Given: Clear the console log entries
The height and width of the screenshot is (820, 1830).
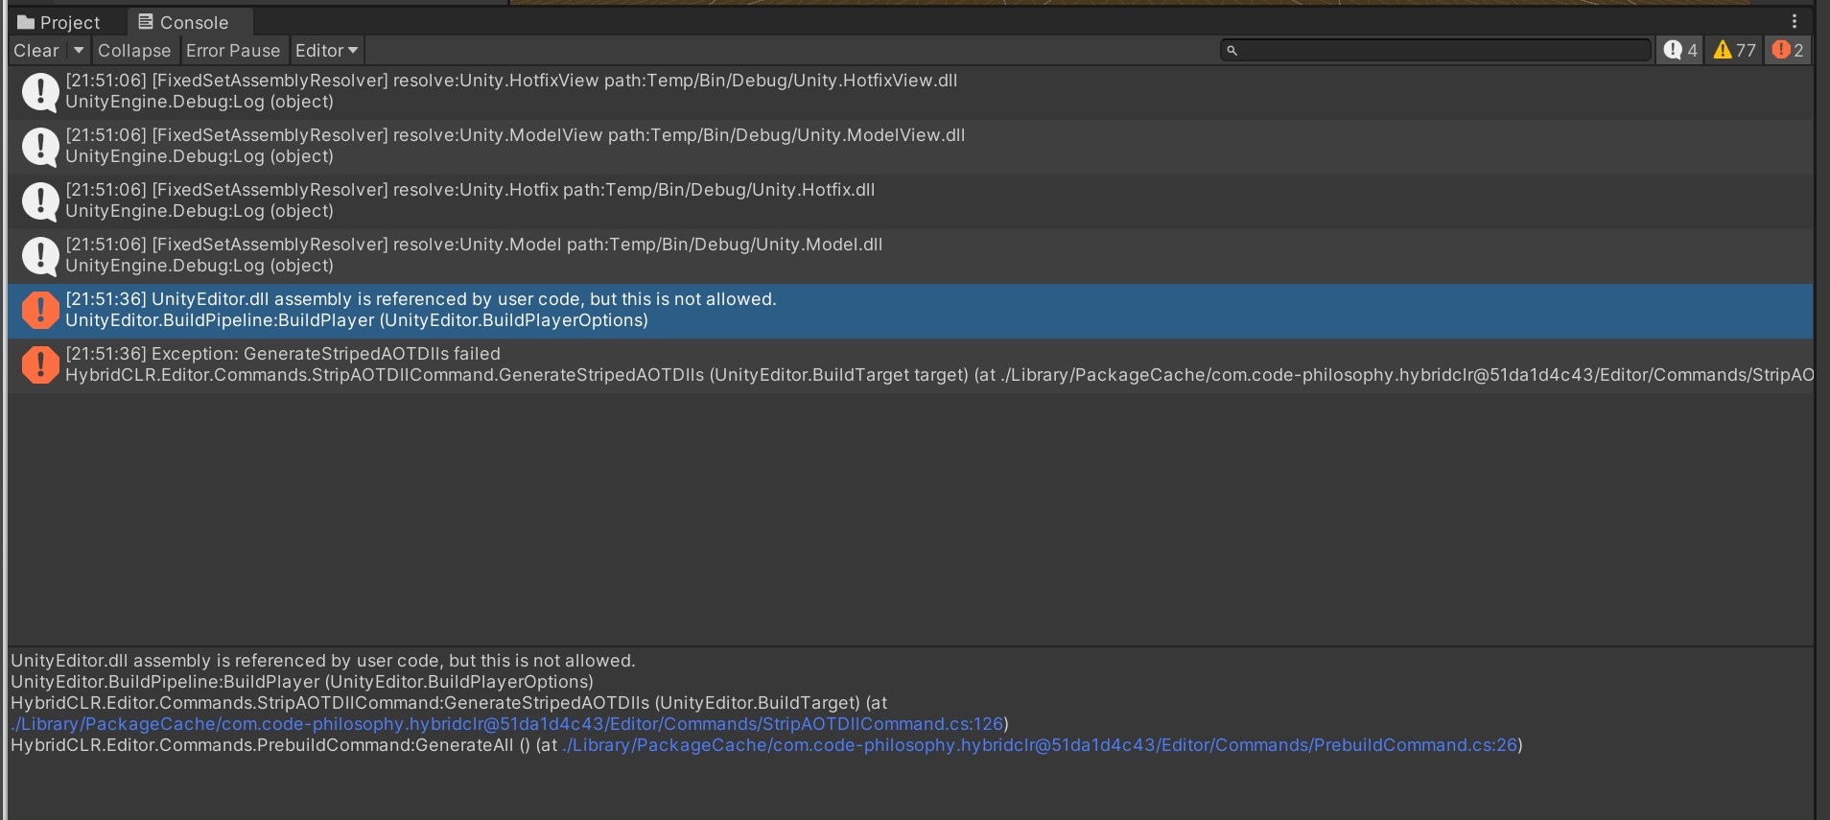Looking at the screenshot, I should pyautogui.click(x=36, y=51).
